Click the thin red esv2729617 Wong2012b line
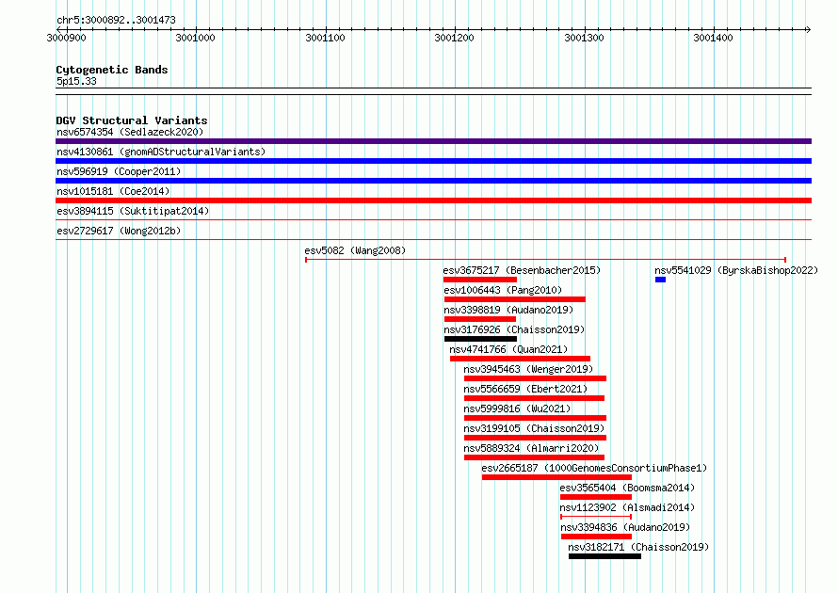 click(x=433, y=239)
